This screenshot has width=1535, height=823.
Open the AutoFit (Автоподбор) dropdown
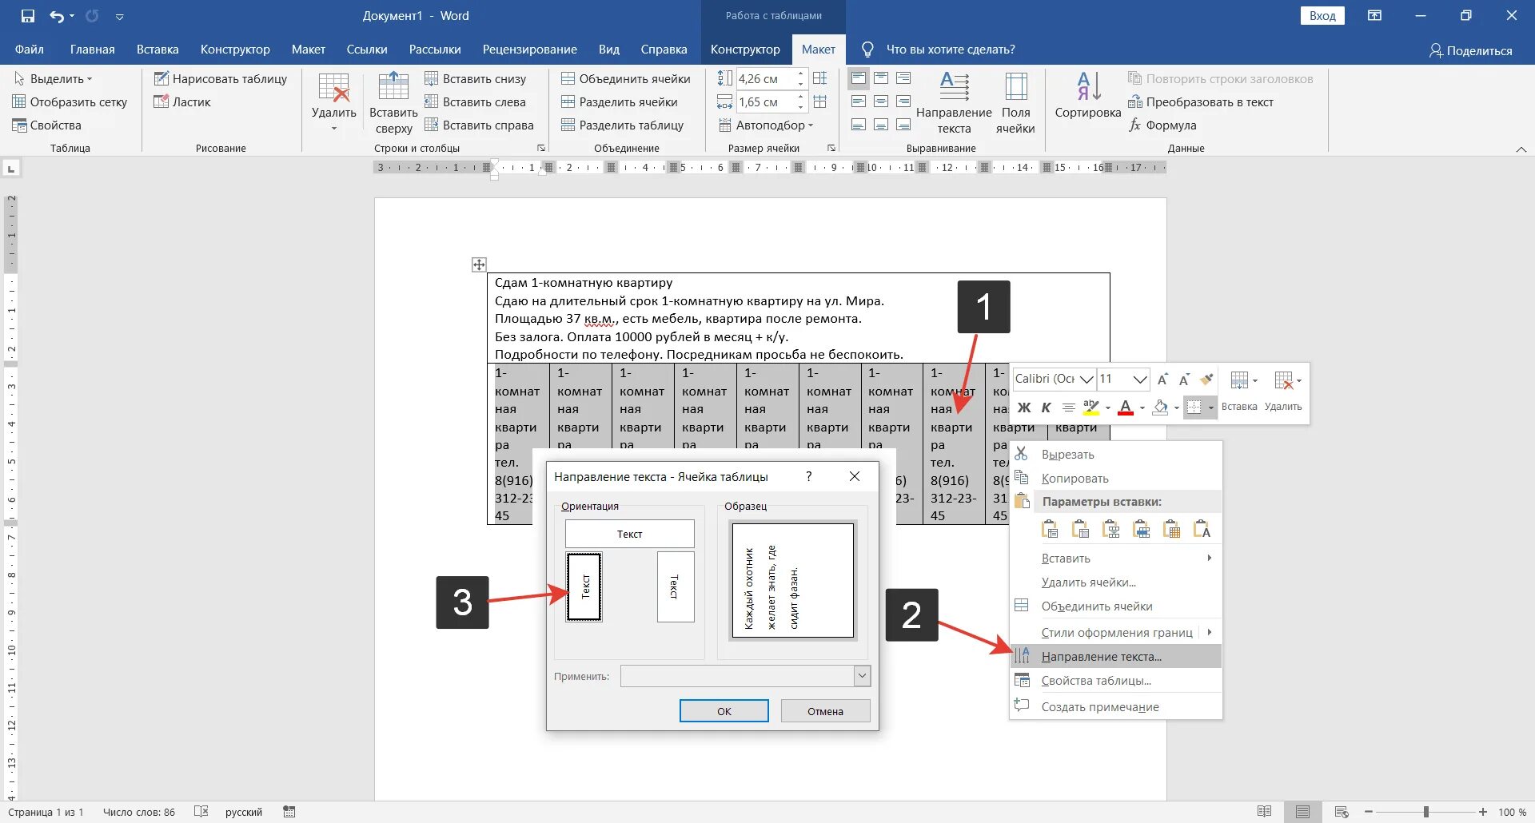coord(766,125)
